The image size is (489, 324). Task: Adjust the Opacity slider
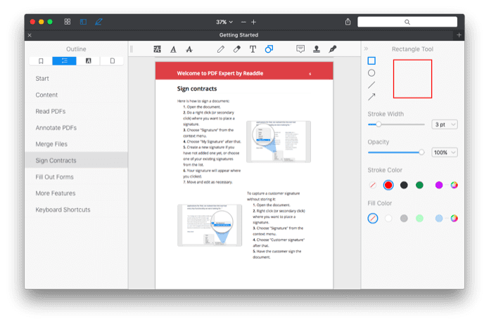point(396,153)
